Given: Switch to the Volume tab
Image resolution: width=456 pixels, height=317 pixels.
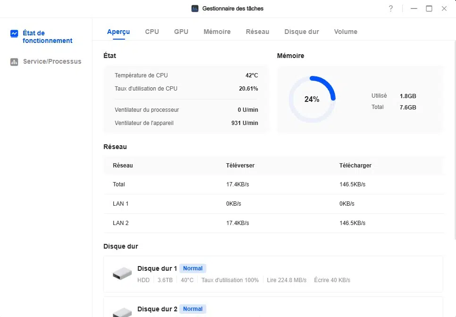Looking at the screenshot, I should coord(346,32).
